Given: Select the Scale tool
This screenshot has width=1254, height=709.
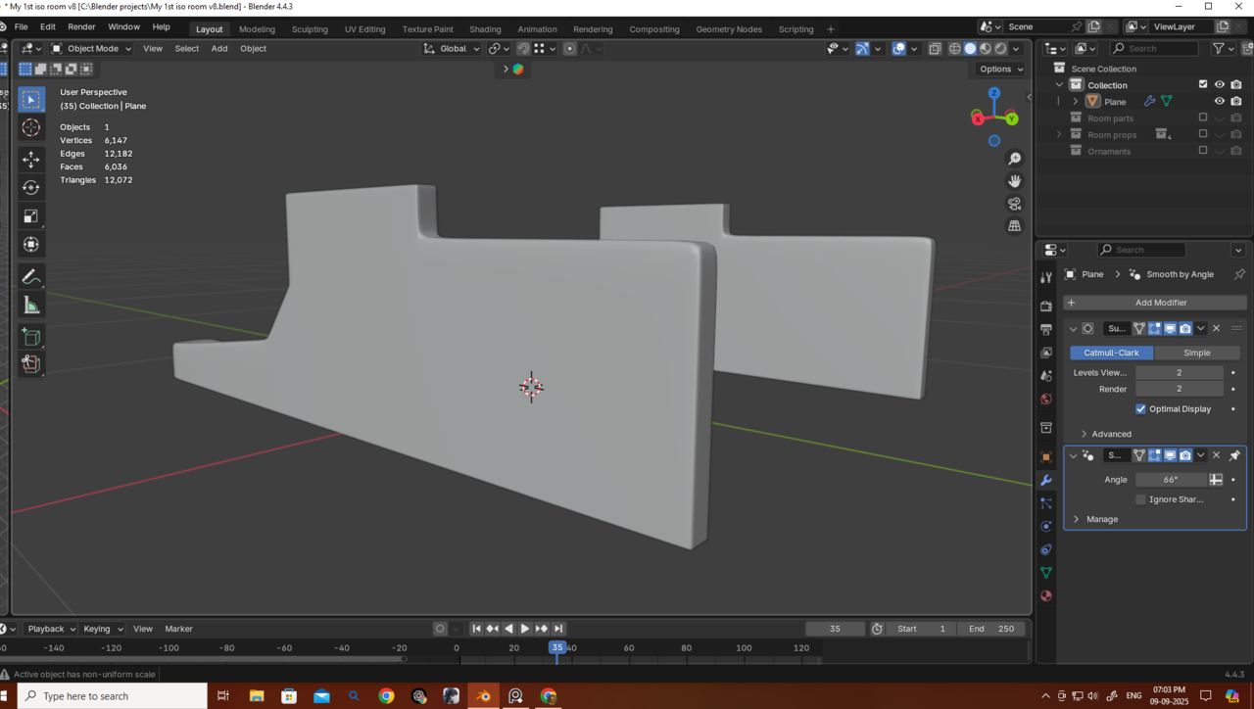Looking at the screenshot, I should (31, 216).
